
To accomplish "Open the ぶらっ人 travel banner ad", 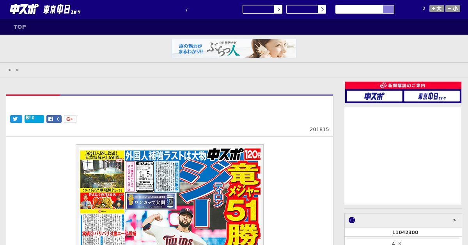I will (234, 49).
